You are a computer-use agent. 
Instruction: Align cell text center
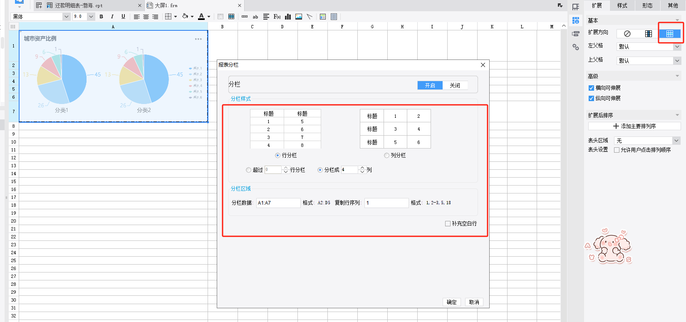click(x=146, y=17)
